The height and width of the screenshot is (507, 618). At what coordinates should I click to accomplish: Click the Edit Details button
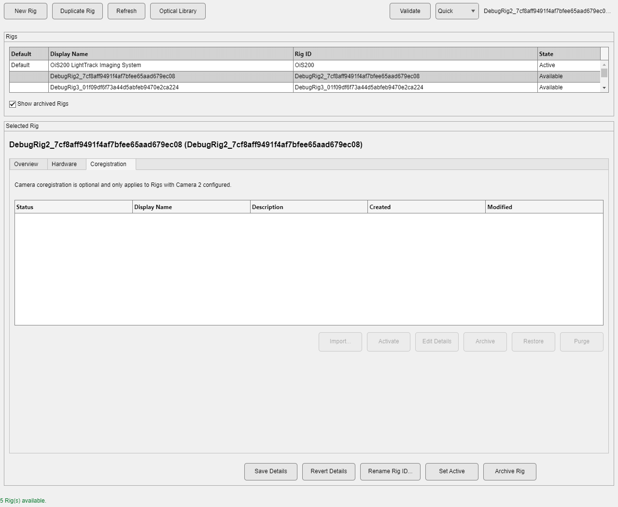[437, 342]
